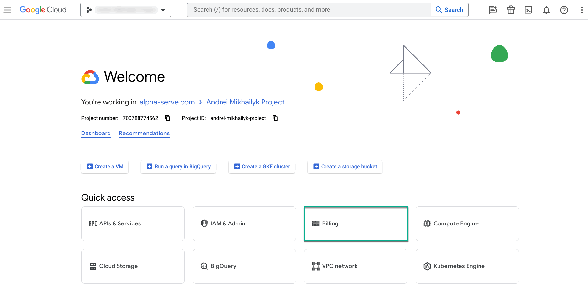Viewport: 588px width, 297px height.
Task: Open the Dashboard tab
Action: coord(96,133)
